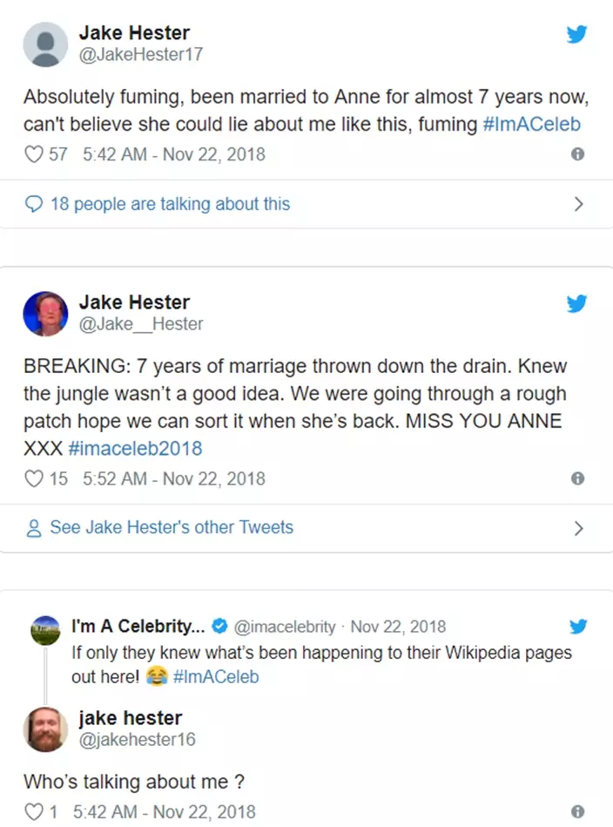Like the tweet with 15 likes
This screenshot has width=613, height=827.
click(33, 478)
